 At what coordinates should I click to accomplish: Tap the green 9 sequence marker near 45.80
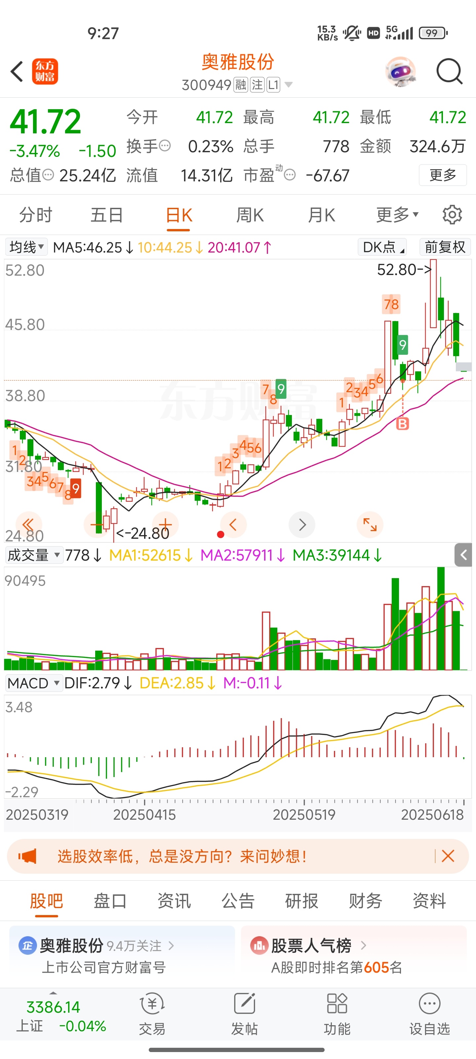tap(403, 345)
